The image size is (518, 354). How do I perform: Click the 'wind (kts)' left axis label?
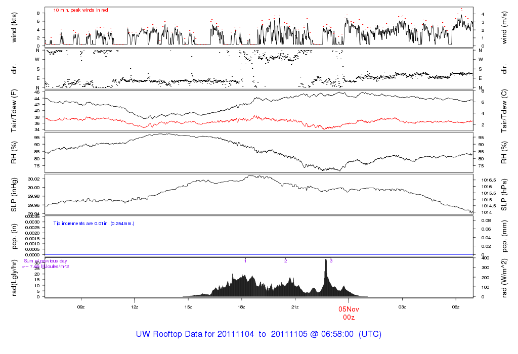[15, 26]
